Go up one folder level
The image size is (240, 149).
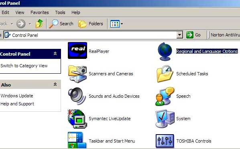[x=39, y=24]
